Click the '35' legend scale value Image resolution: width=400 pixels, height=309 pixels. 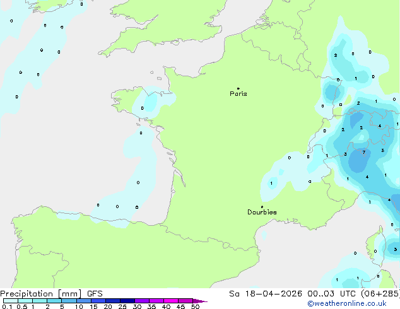pos(151,306)
